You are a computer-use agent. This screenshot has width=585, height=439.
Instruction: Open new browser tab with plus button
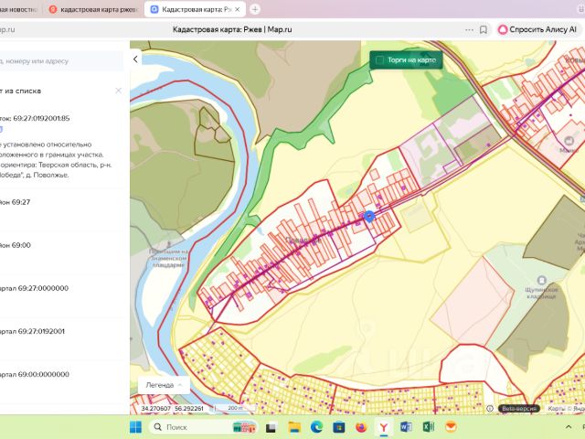pos(255,9)
